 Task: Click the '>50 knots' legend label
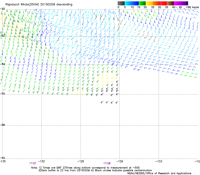[192, 7]
